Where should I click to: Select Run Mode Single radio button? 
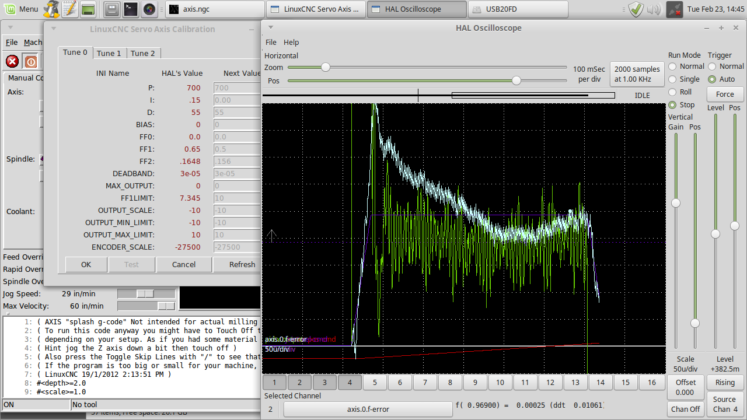673,79
